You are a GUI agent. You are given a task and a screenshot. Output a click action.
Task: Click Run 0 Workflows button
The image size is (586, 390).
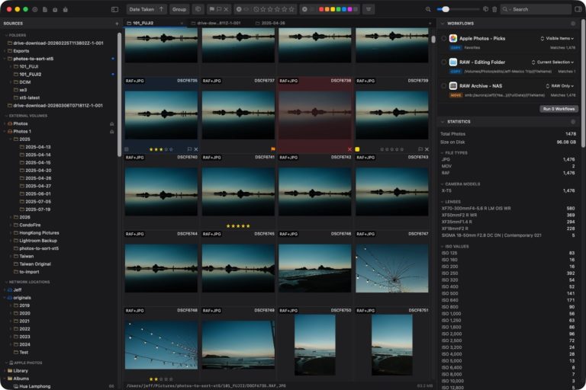[x=559, y=109]
